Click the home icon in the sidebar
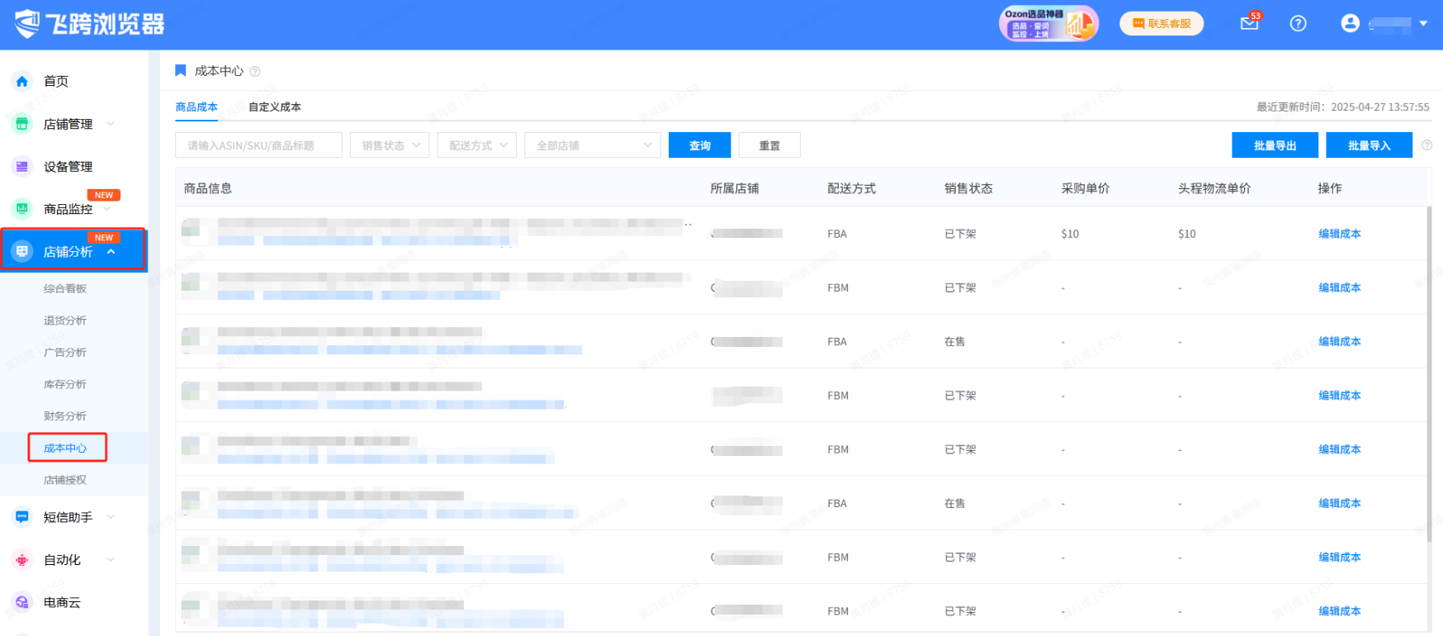Viewport: 1443px width, 636px height. 22,81
